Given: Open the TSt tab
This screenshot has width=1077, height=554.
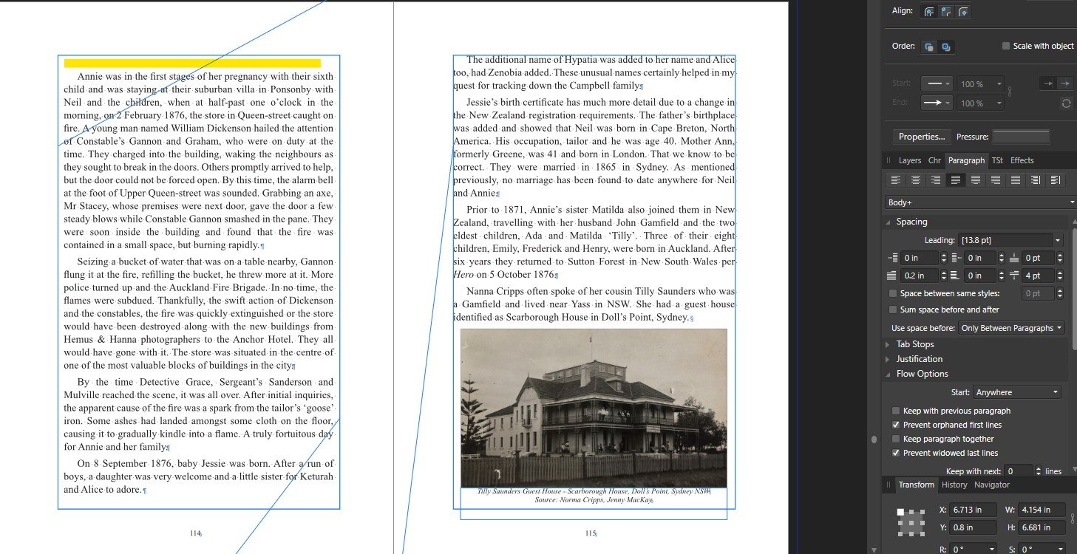Looking at the screenshot, I should [997, 160].
